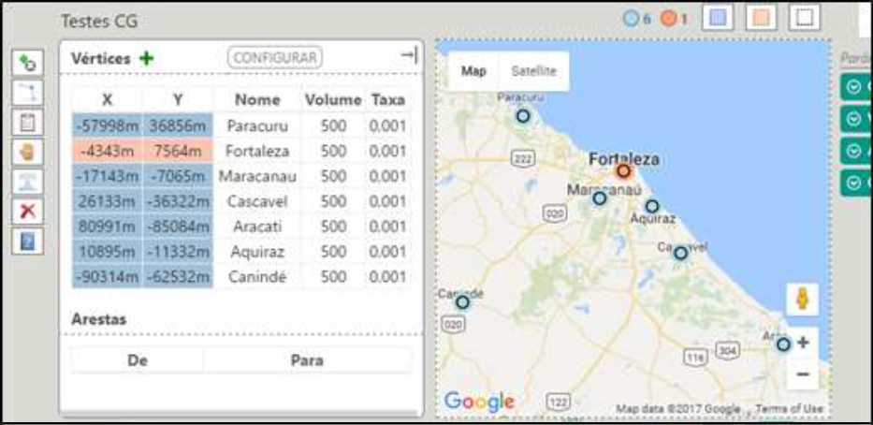Open the blue help icon
Image resolution: width=873 pixels, height=425 pixels.
tap(27, 241)
